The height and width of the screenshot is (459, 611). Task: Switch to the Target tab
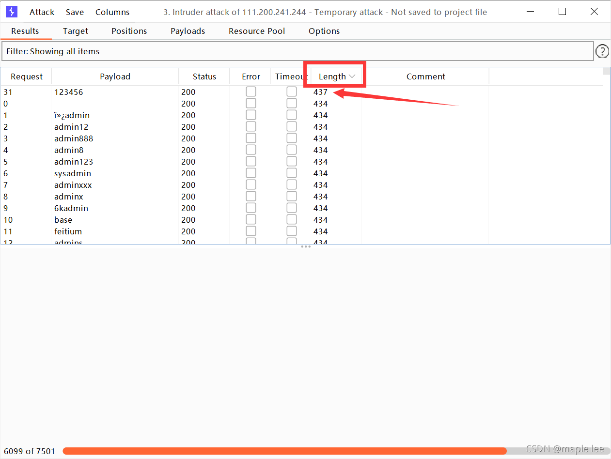coord(76,31)
